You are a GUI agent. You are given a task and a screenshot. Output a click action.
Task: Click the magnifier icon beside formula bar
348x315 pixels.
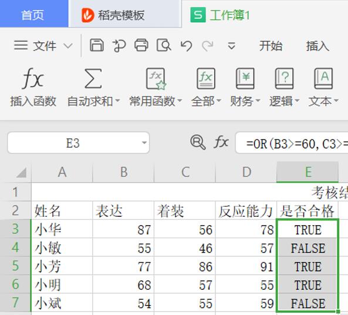coord(198,142)
